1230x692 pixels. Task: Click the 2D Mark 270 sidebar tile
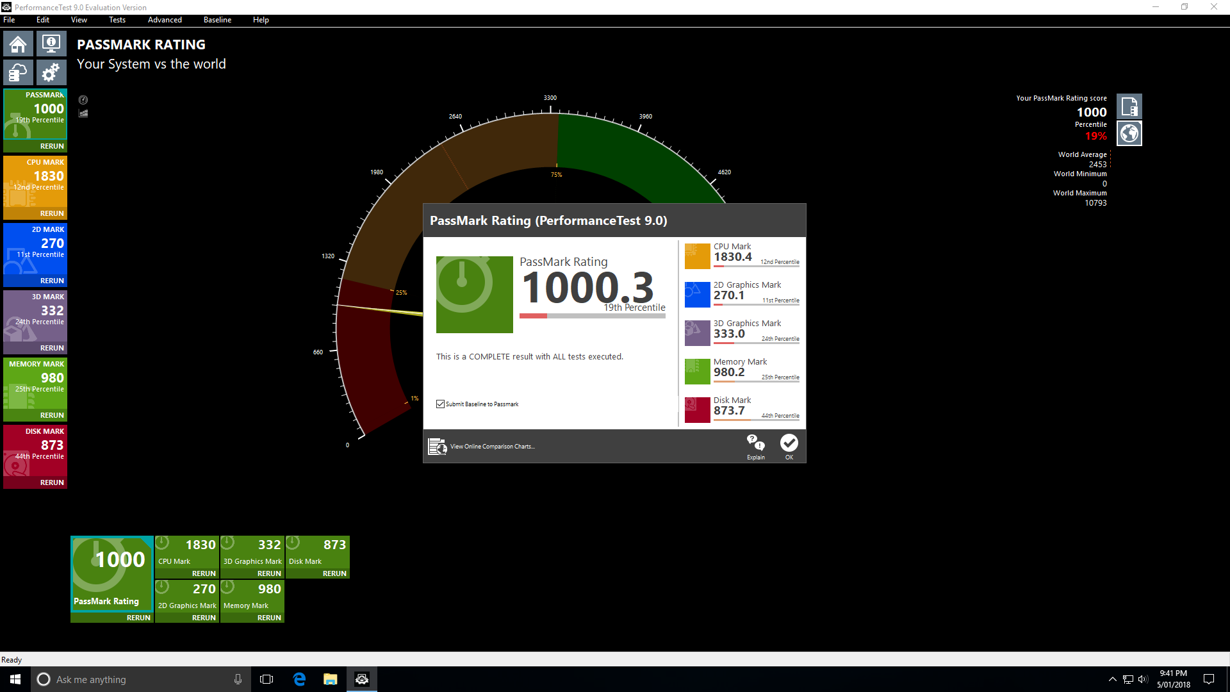(35, 249)
